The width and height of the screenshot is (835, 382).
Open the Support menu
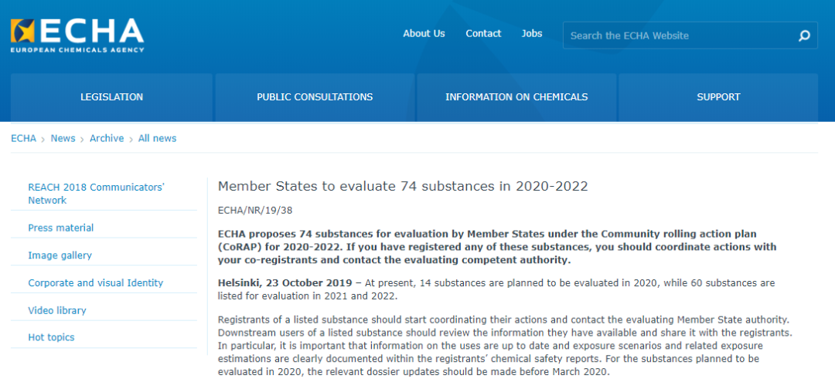[x=718, y=97]
